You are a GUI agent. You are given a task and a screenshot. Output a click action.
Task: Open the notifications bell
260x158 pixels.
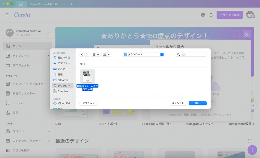211,15
